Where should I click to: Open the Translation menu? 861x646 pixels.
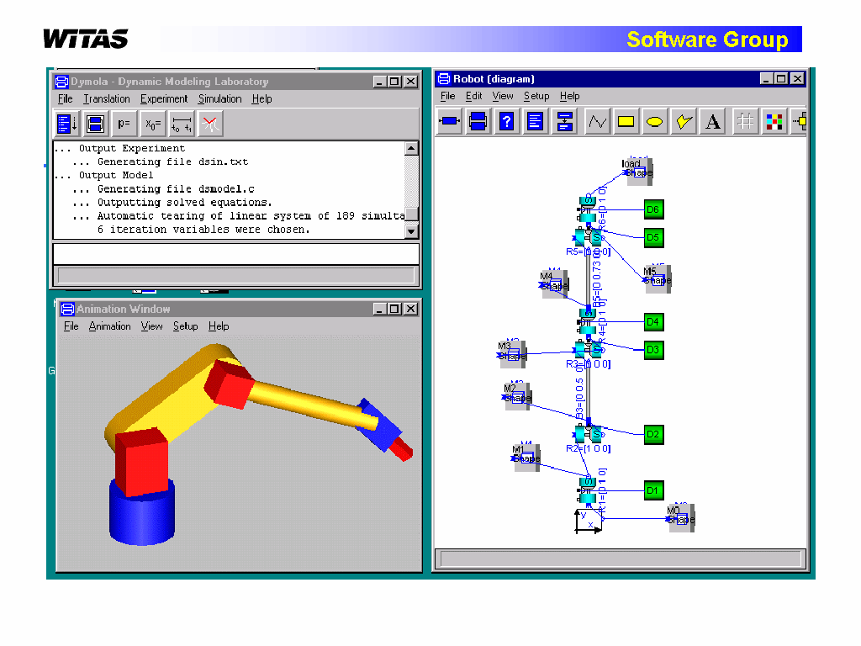pos(107,99)
